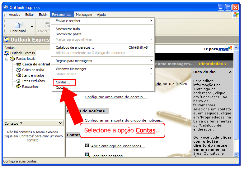Click the Caixa de saída outbox icon
The height and width of the screenshot is (169, 244).
[x=18, y=70]
